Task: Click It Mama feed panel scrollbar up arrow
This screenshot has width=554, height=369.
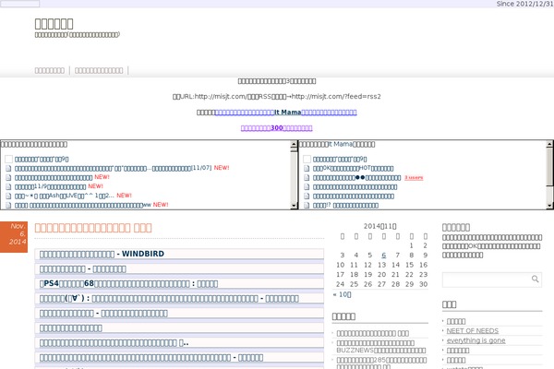Action: (x=549, y=144)
